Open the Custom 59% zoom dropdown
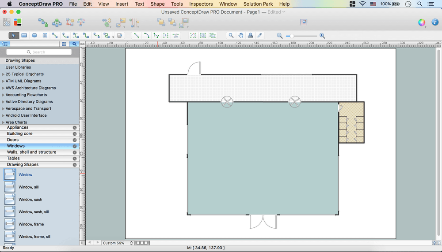This screenshot has height=252, width=442. [x=118, y=243]
